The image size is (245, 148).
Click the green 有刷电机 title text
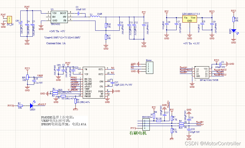[x=138, y=133]
